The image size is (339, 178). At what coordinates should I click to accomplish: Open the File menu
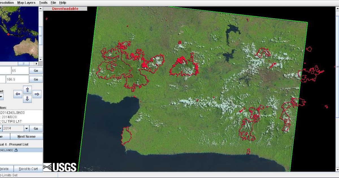pyautogui.click(x=53, y=3)
